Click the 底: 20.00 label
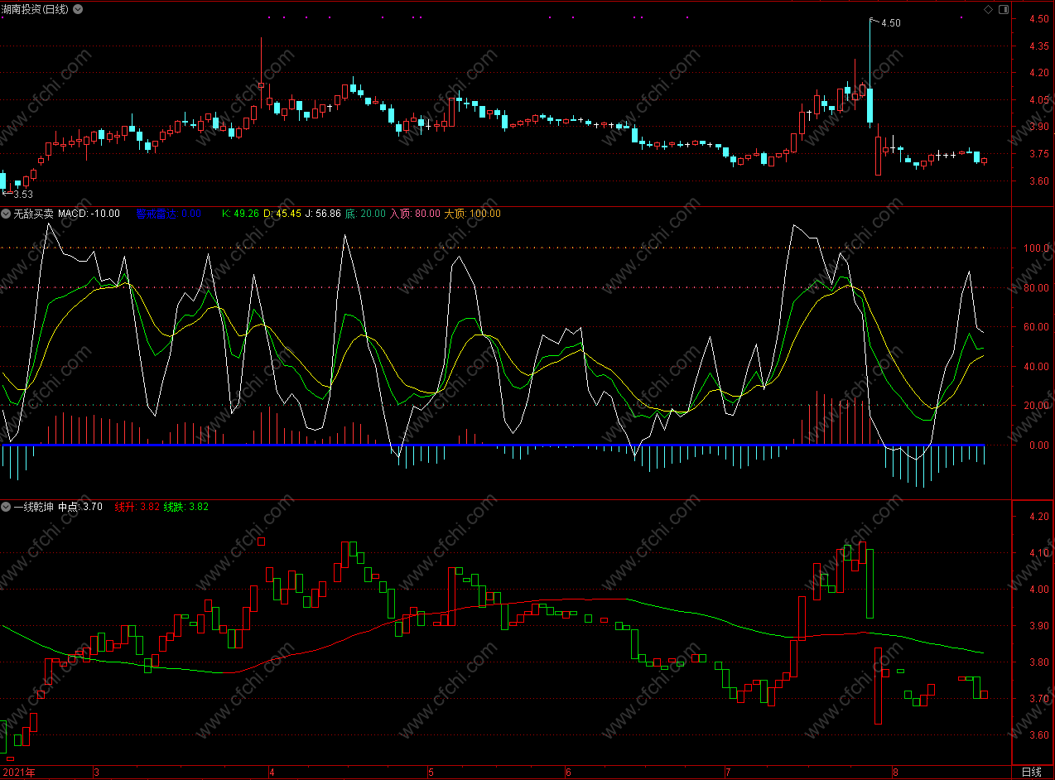 tap(365, 214)
